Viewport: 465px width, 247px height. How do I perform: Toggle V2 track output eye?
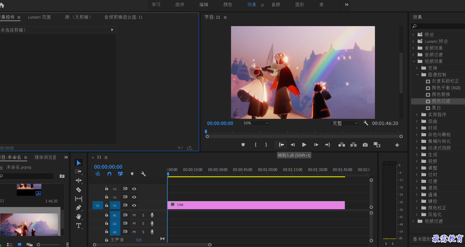134,197
